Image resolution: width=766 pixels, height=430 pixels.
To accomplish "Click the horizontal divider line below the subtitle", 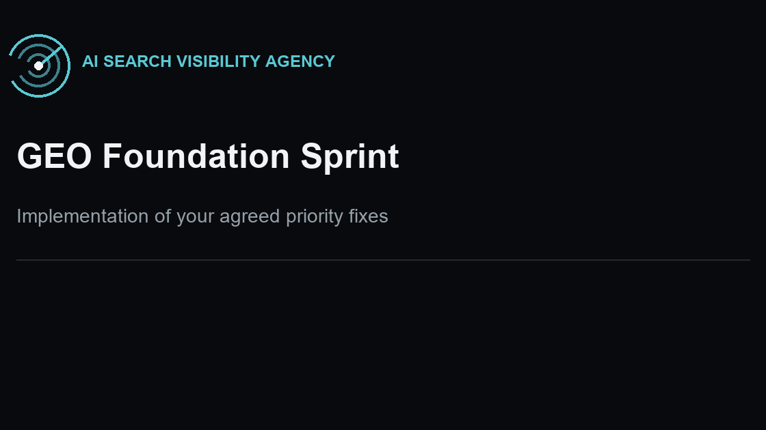I will (x=383, y=260).
